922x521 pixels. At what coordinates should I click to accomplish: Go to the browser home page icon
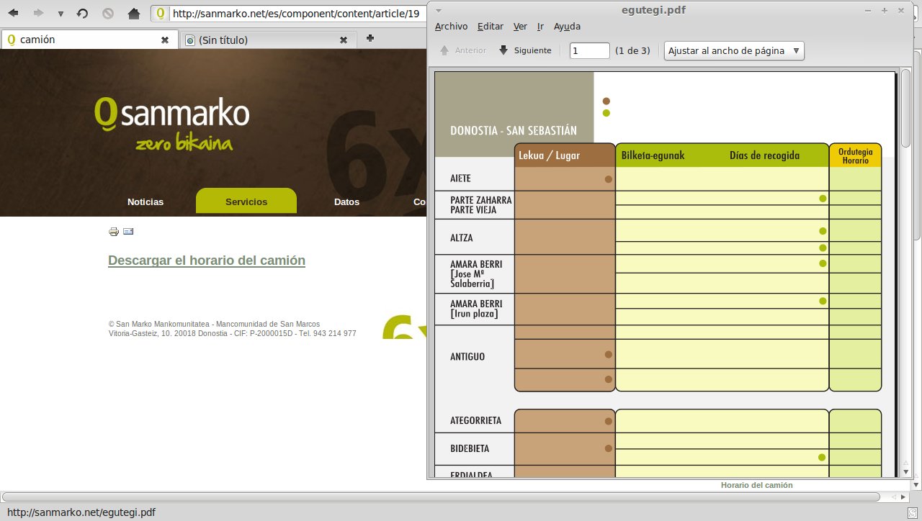click(x=133, y=14)
